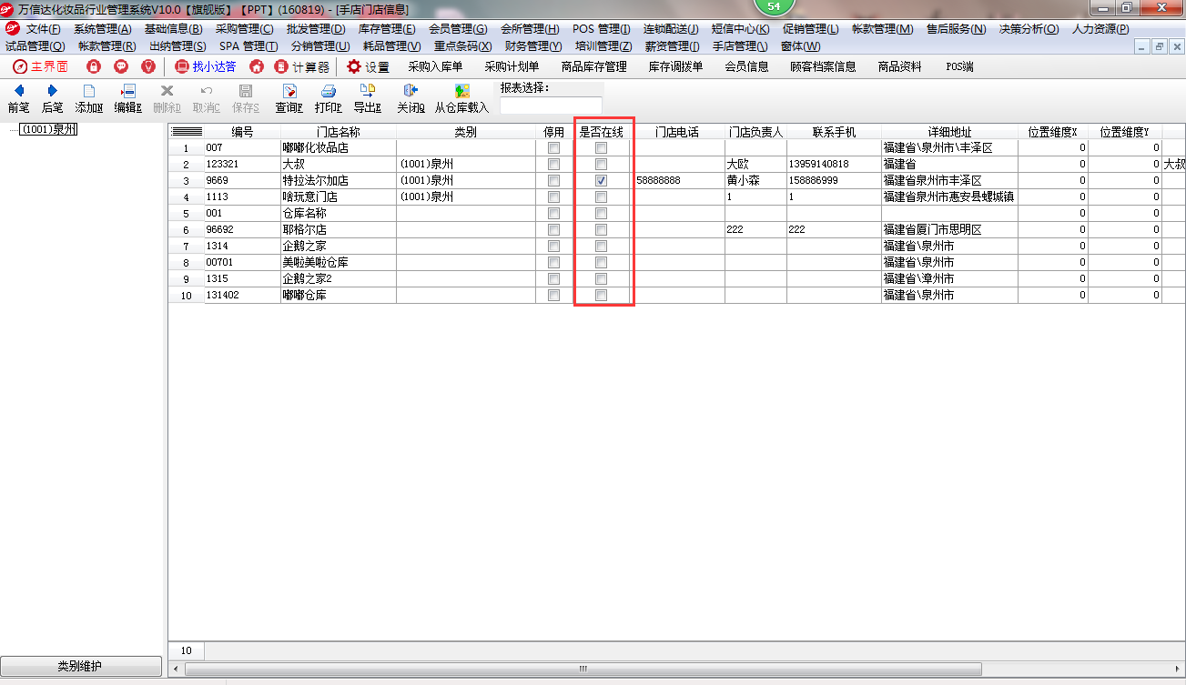Screen dimensions: 1186x685
Task: Export data with 导出
Action: (x=367, y=99)
